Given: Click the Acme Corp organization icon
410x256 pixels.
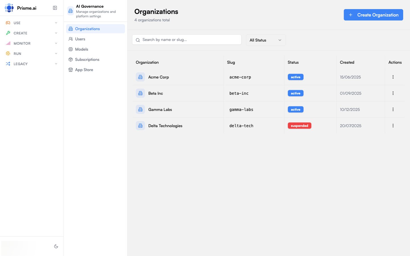Looking at the screenshot, I should point(140,77).
